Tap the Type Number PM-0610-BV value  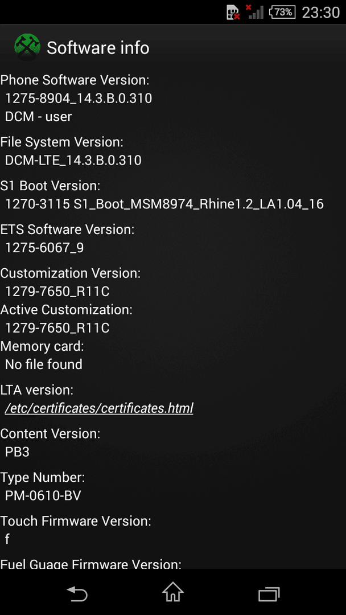click(43, 496)
